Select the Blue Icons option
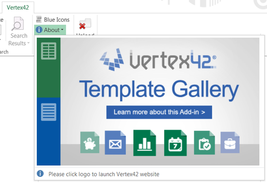267x183 pixels. coord(53,20)
